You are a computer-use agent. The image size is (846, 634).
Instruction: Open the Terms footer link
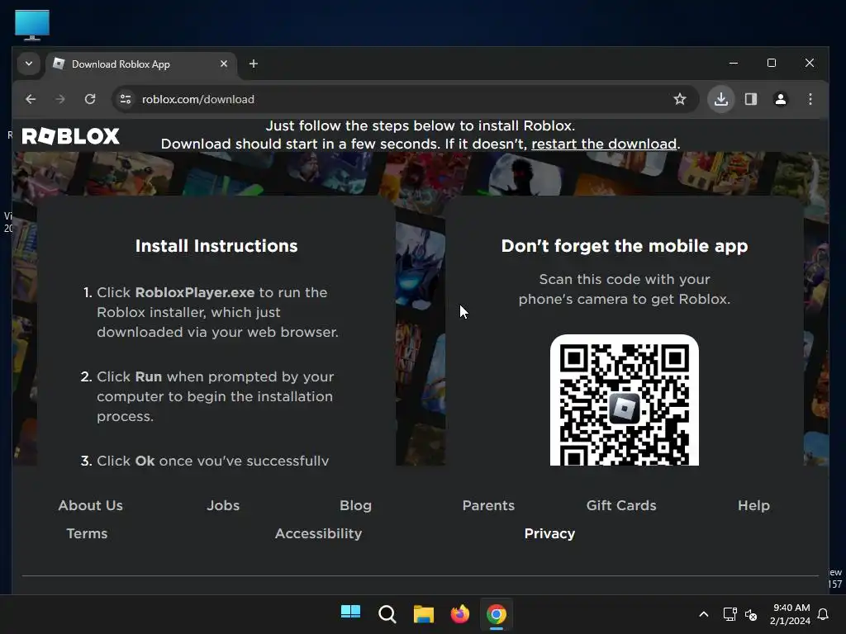point(87,533)
